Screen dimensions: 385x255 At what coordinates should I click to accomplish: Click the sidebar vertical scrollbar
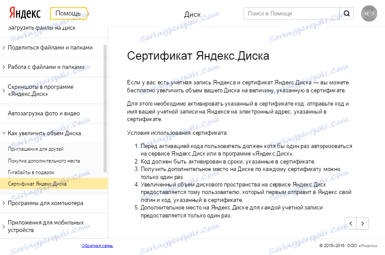point(105,108)
